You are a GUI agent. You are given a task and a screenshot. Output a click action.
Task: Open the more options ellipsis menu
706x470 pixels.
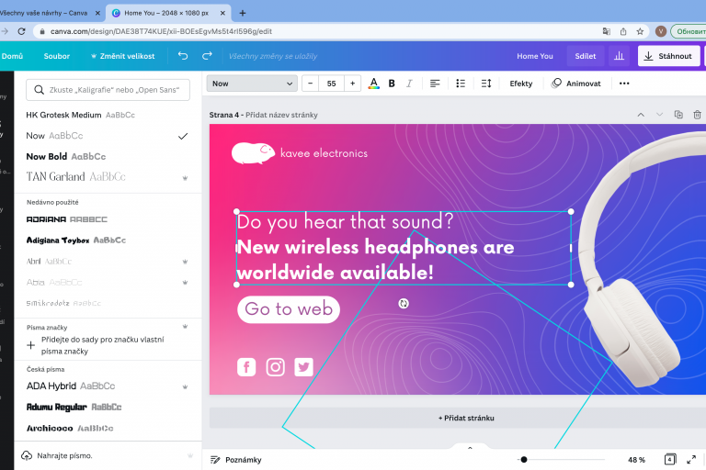(x=624, y=84)
